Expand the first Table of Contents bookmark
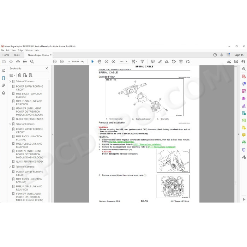Viewport: 247px width, 247px height. 10,81
